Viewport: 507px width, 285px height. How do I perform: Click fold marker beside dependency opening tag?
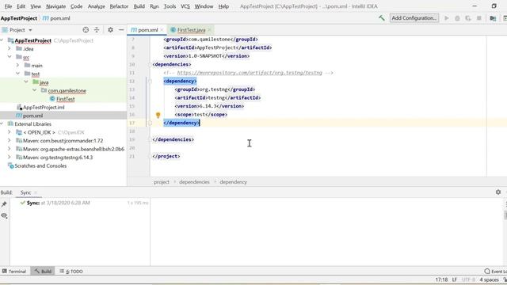click(x=150, y=81)
